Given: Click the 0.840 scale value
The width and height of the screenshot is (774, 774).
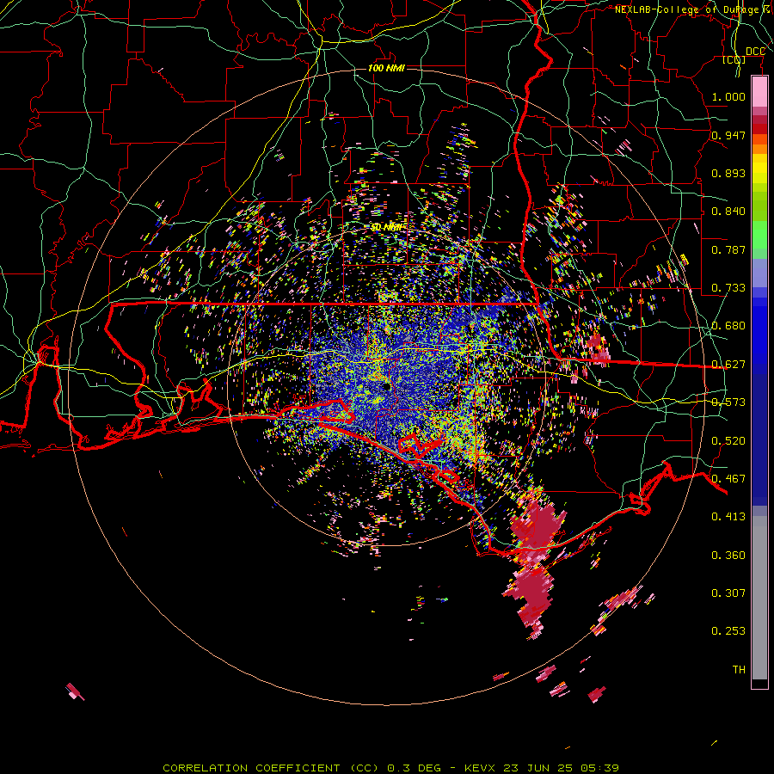Looking at the screenshot, I should (x=728, y=212).
